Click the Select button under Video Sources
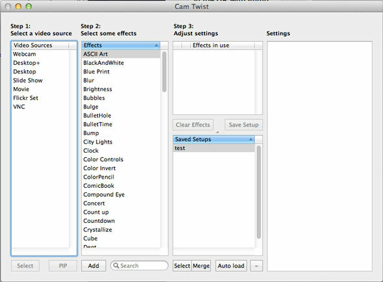383x282 pixels. (25, 266)
